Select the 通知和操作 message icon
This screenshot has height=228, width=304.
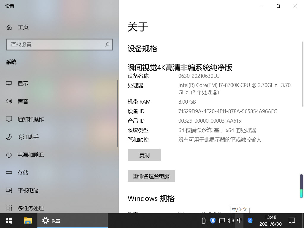click(x=9, y=119)
